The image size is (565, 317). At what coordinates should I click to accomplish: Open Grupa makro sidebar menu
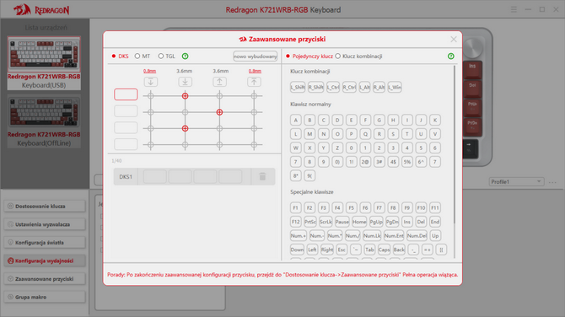point(45,297)
